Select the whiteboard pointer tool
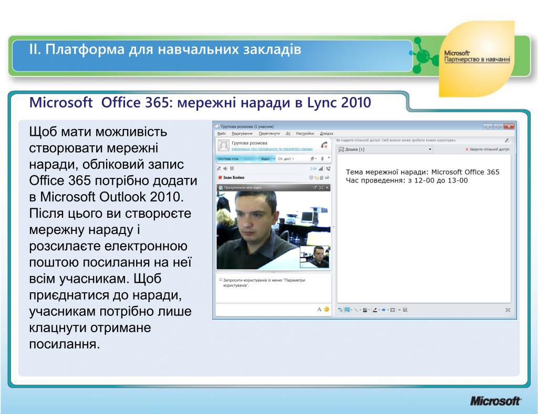Screen dimensions: 538x414 tap(340, 310)
